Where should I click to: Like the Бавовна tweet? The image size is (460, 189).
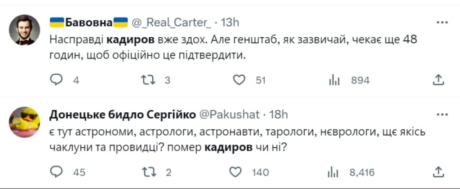coord(239,80)
